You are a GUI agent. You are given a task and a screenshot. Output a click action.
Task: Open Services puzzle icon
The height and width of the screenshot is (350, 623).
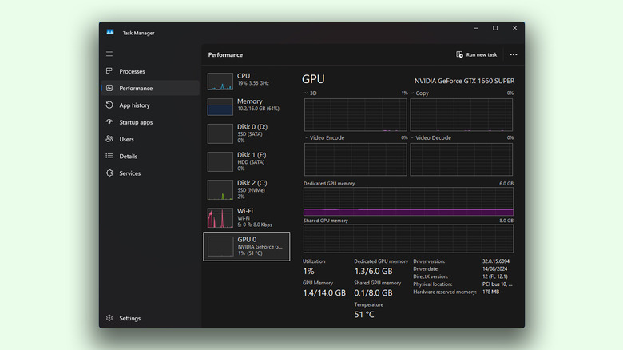pos(109,173)
